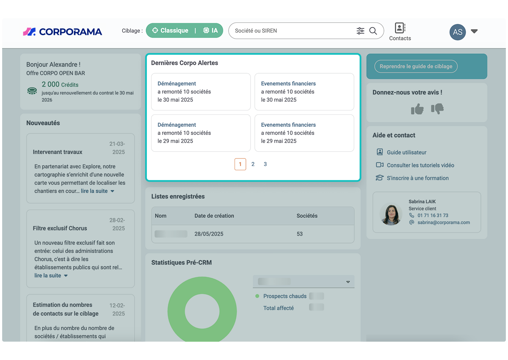Click the at-sign email icon
This screenshot has height=360, width=508.
point(412,222)
